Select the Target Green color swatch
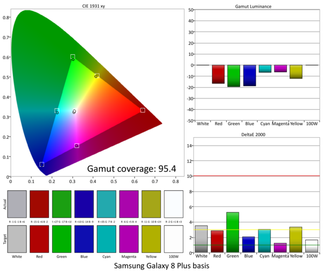Screen dimensions: 323x271 62,239
